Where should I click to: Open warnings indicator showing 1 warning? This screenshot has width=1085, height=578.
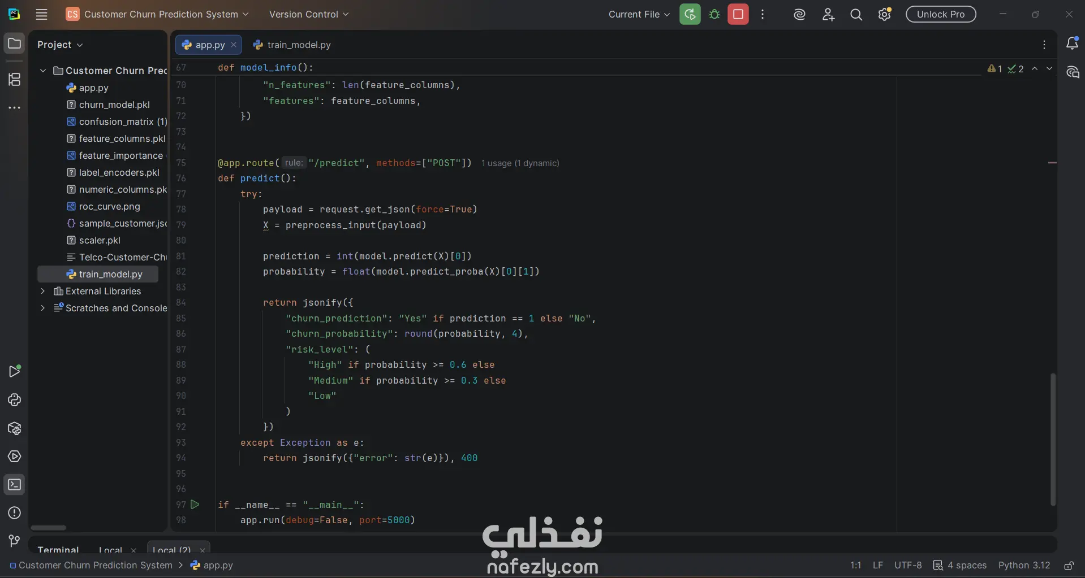994,69
